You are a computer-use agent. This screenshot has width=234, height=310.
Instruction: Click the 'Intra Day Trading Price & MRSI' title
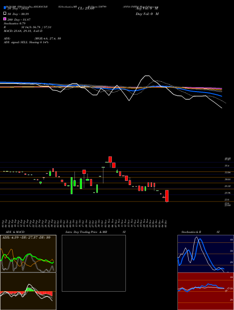96,232
